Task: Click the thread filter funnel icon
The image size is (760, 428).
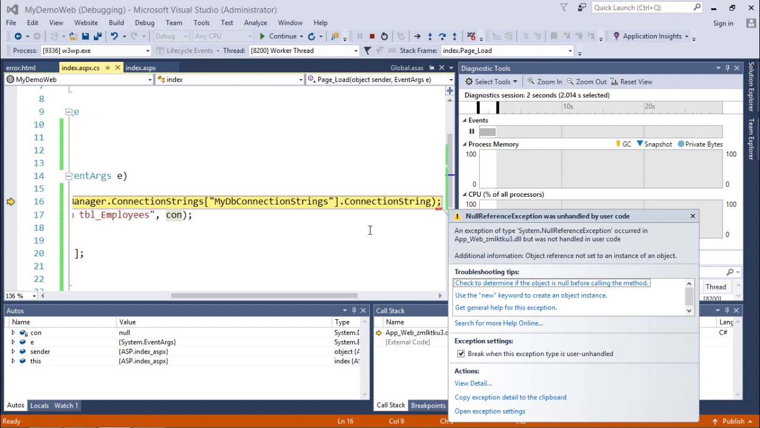Action: (367, 51)
